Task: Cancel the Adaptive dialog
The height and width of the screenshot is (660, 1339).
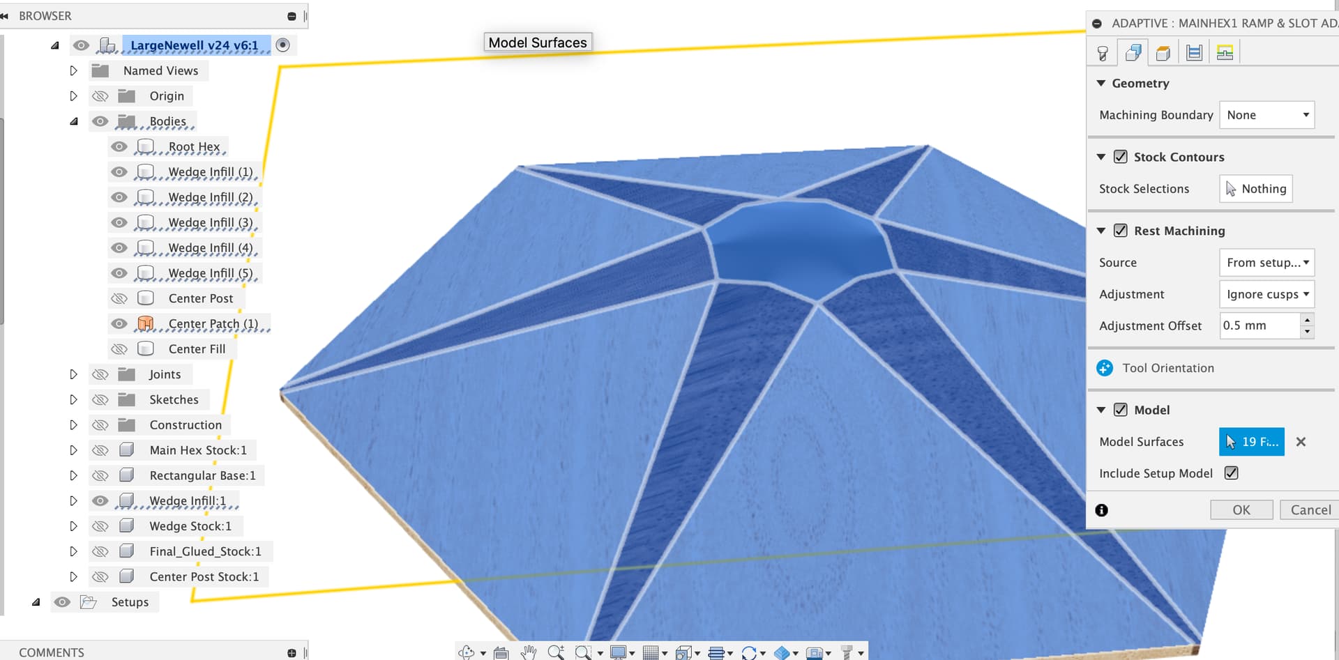Action: tap(1310, 510)
